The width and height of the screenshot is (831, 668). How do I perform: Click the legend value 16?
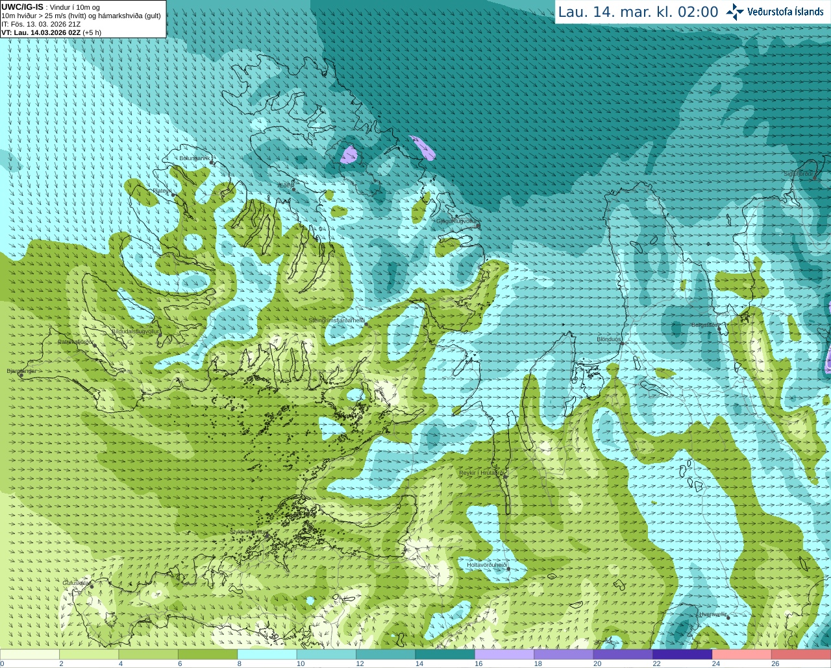[x=478, y=663]
